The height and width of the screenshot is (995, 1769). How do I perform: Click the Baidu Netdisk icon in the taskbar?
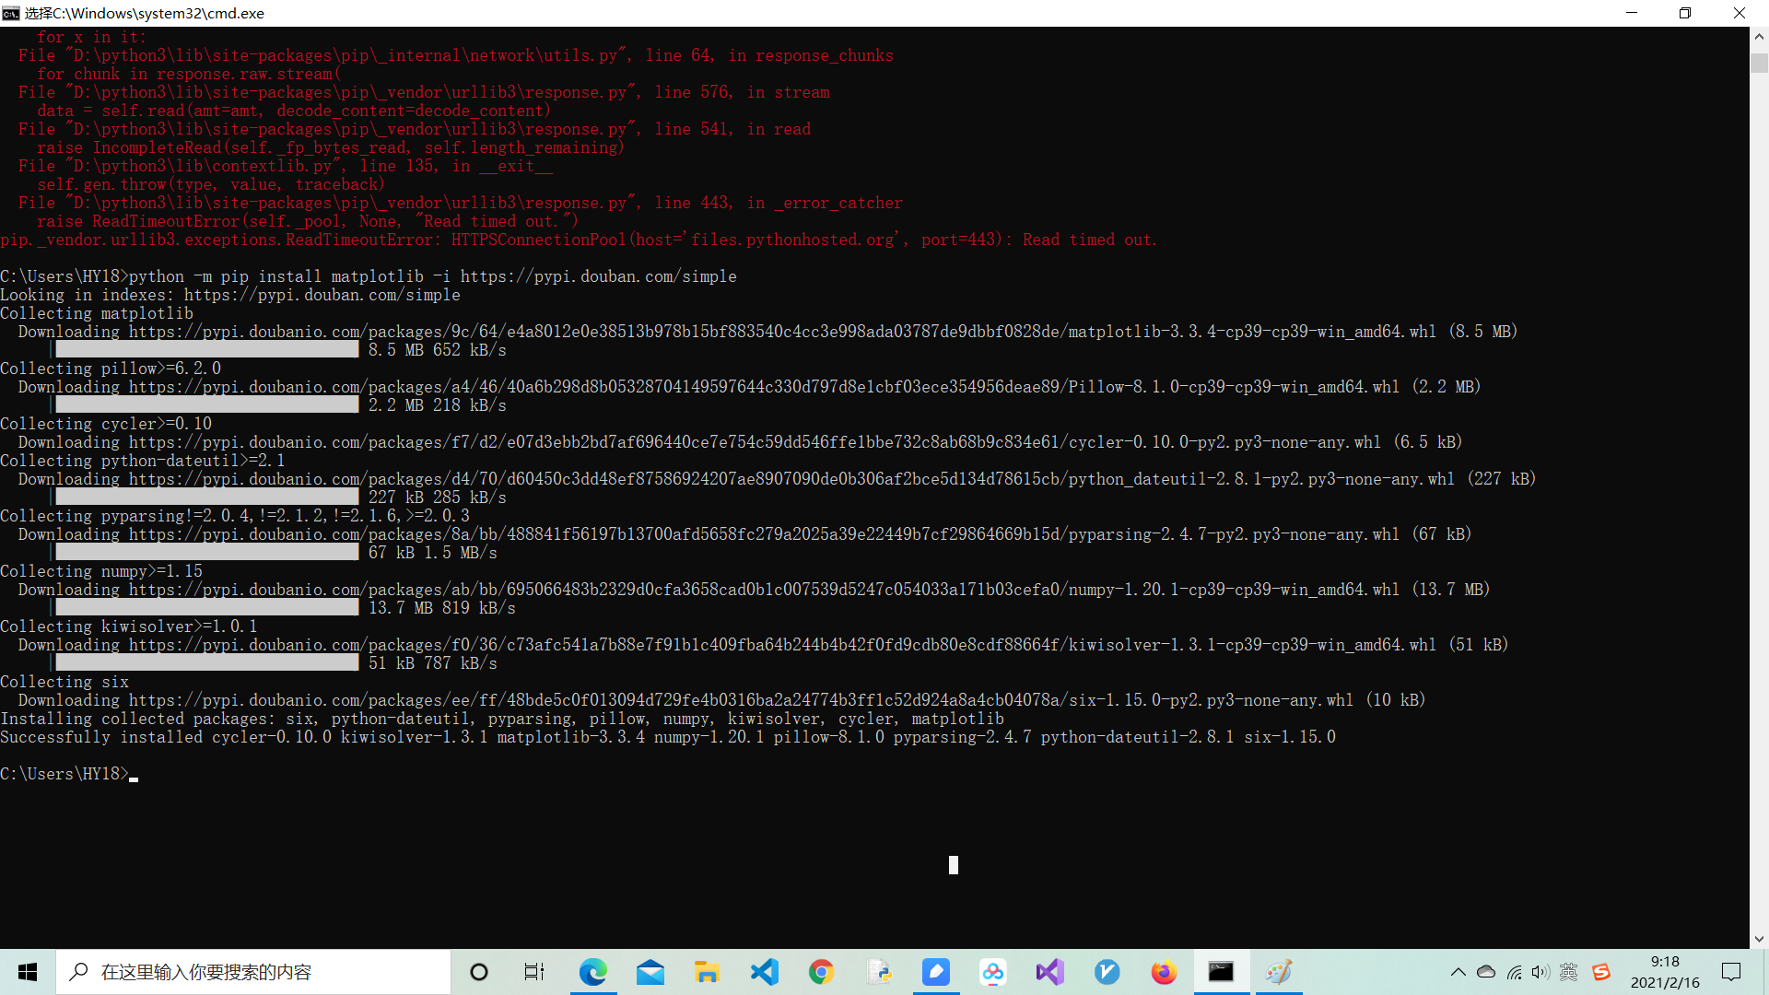click(992, 972)
